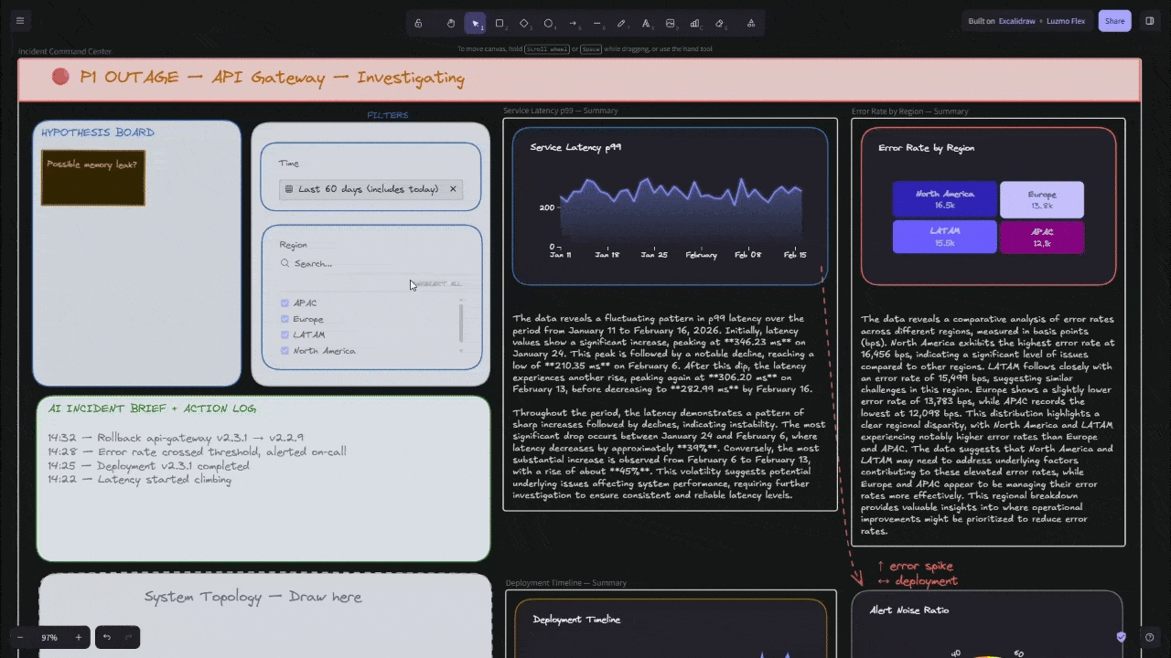Activate the Hand pan tool
1171x658 pixels.
450,23
